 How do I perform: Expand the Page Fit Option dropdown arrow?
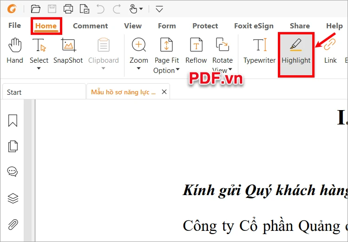(177, 70)
